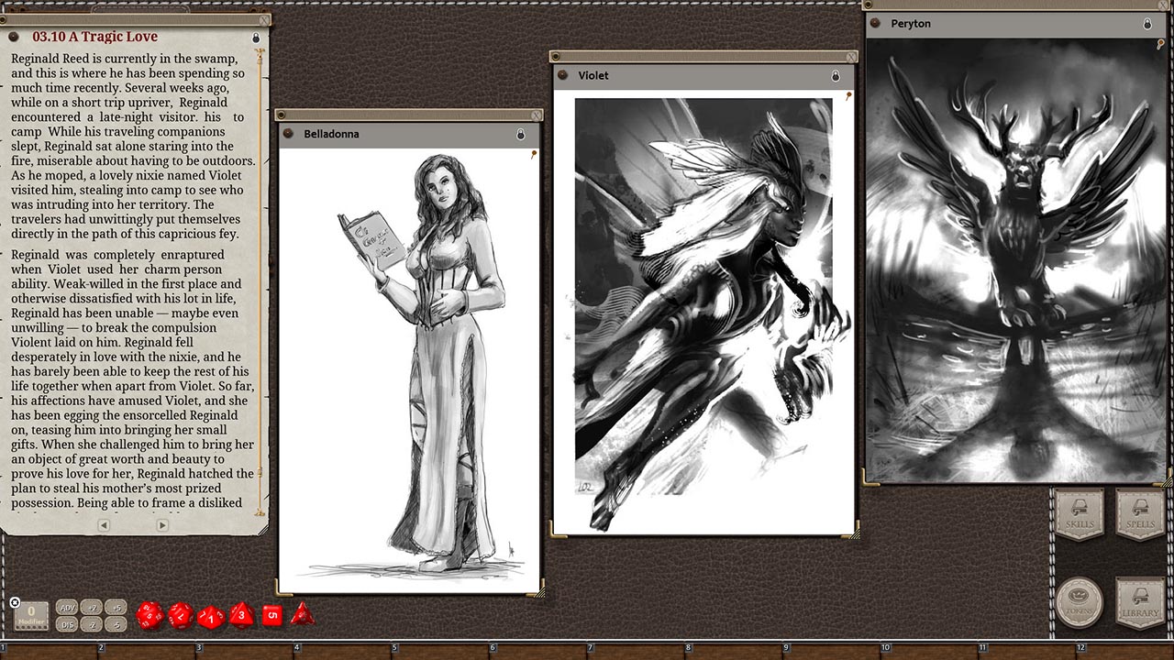
Task: Apply the +5 modifier button
Action: pyautogui.click(x=116, y=607)
